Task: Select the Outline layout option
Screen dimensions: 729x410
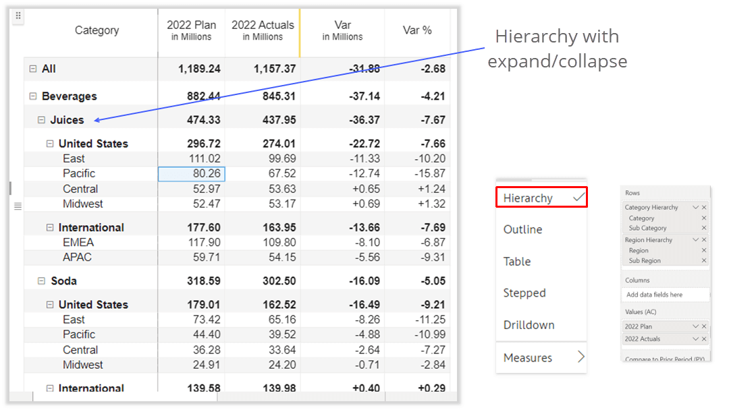Action: 522,229
